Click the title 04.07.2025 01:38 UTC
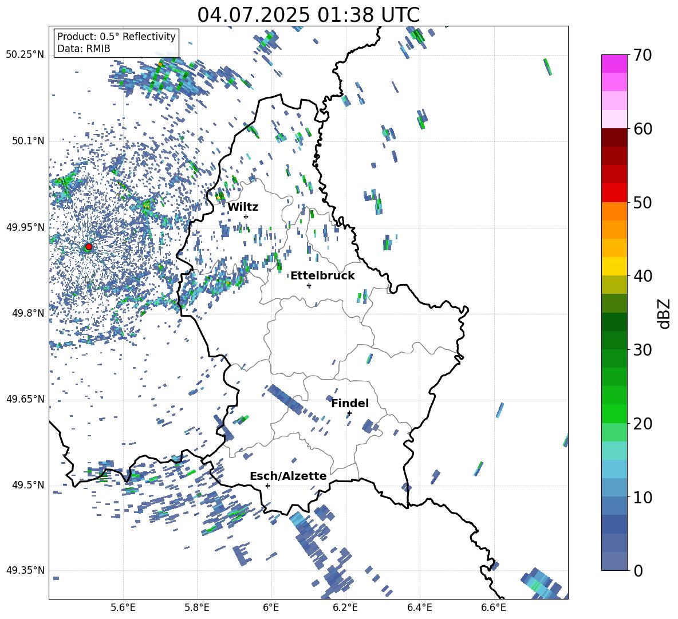This screenshot has height=619, width=678. point(308,15)
